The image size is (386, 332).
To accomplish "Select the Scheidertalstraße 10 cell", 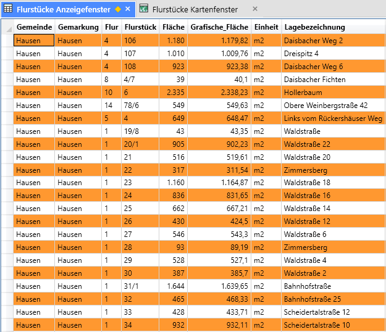I will (x=317, y=325).
